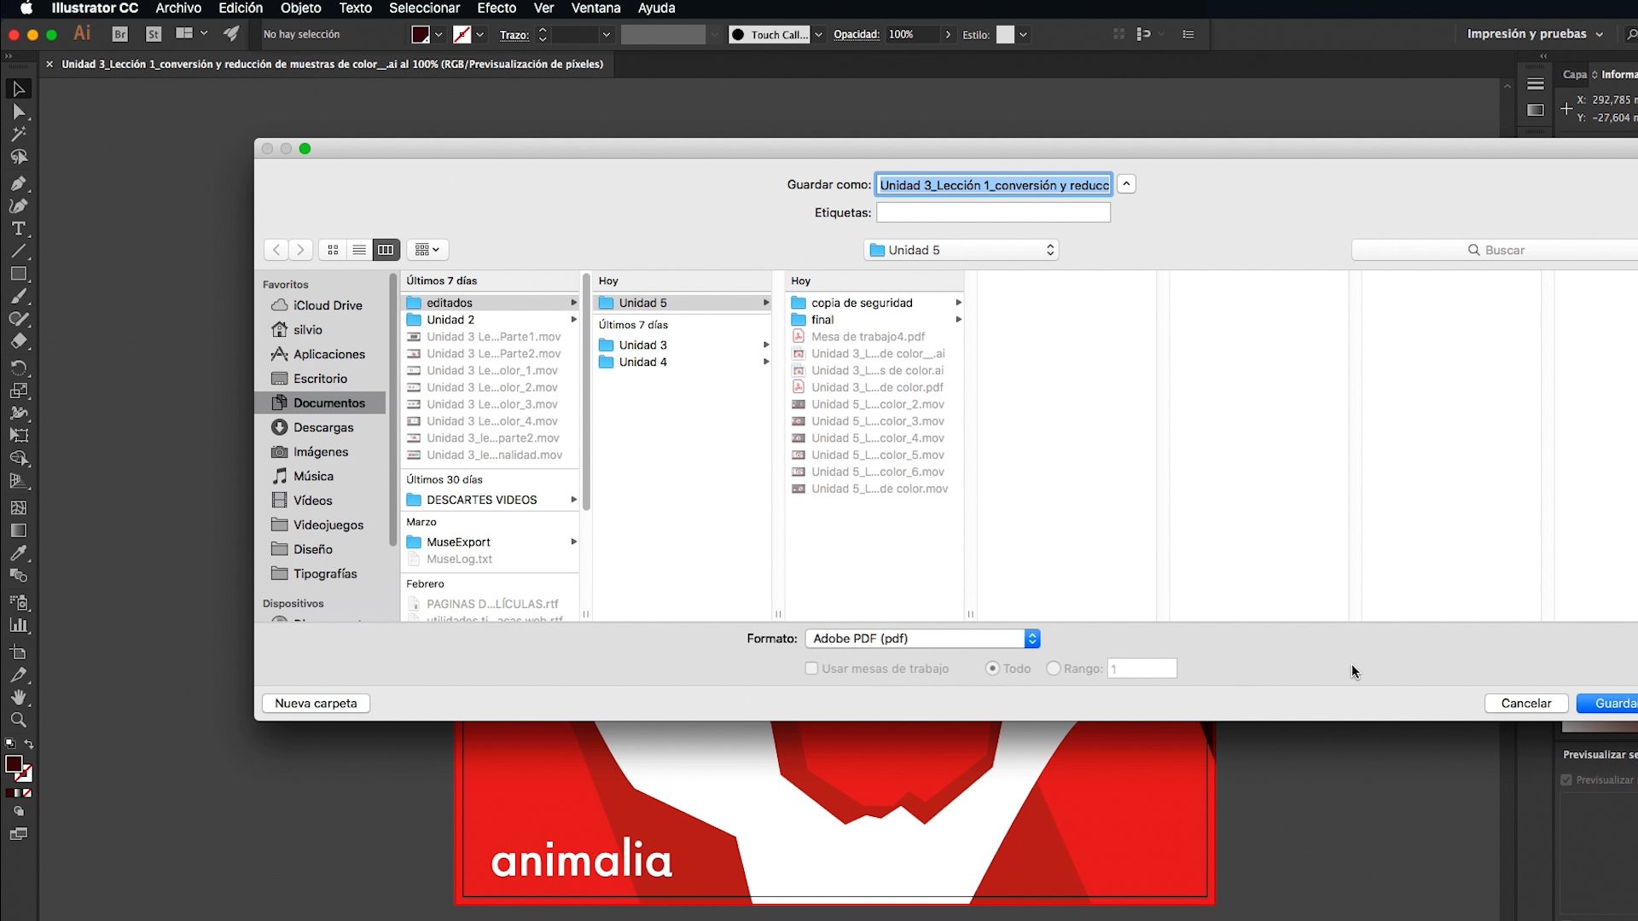Open the Estilo dropdown arrow
This screenshot has width=1638, height=921.
(x=1023, y=34)
